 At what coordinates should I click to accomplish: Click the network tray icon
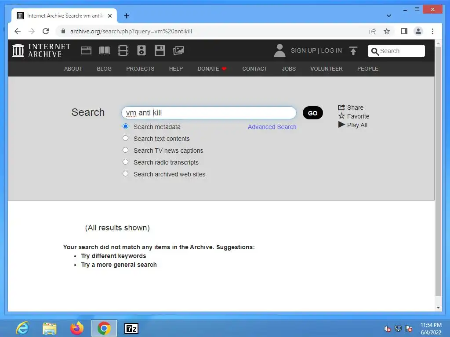tap(398, 329)
